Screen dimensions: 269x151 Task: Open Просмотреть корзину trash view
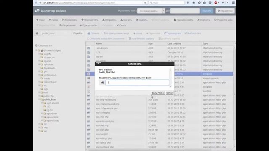tap(142, 39)
